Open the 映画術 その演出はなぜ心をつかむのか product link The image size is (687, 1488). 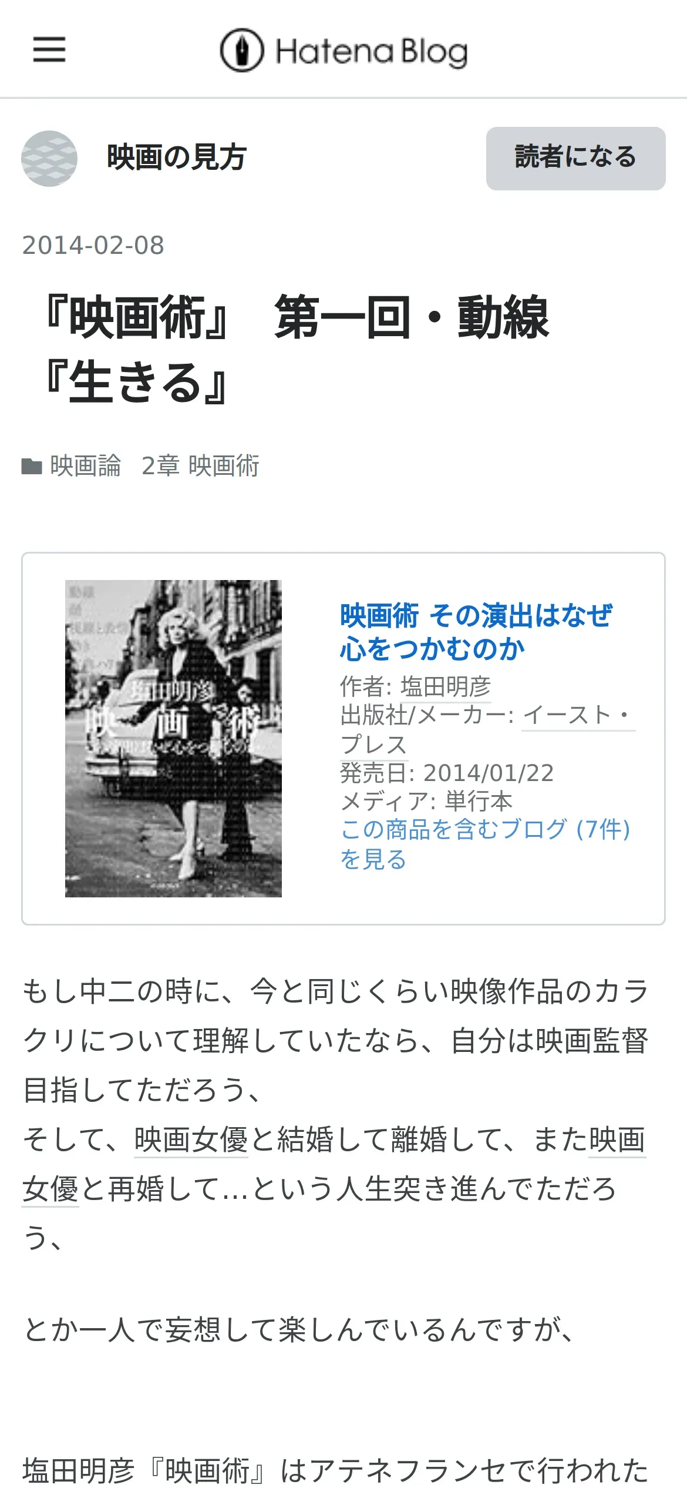click(476, 632)
